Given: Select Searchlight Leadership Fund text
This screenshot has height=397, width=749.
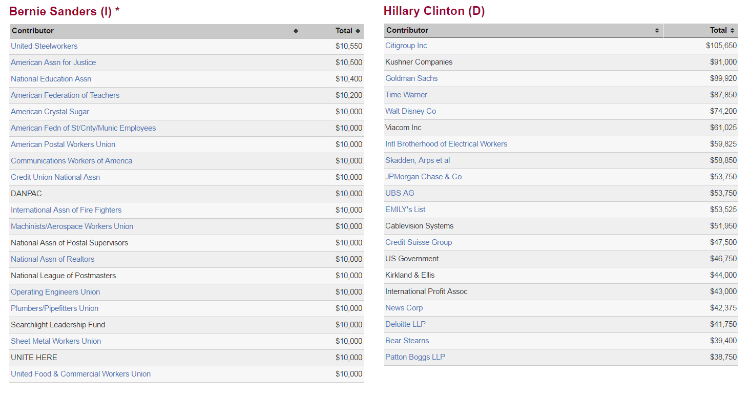Looking at the screenshot, I should click(58, 325).
